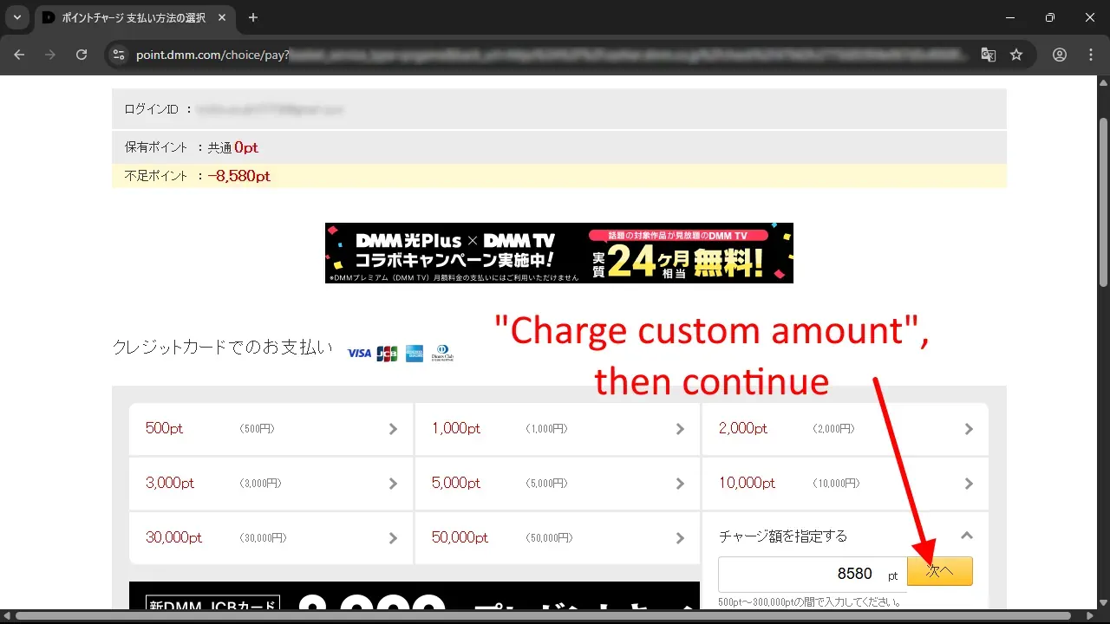Bookmark this page with star icon
The height and width of the screenshot is (624, 1110).
coord(1016,55)
